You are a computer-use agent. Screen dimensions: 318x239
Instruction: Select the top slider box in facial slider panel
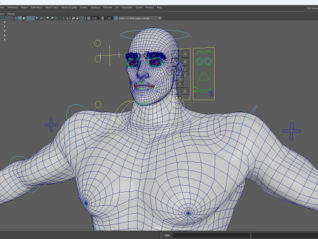coord(185,54)
